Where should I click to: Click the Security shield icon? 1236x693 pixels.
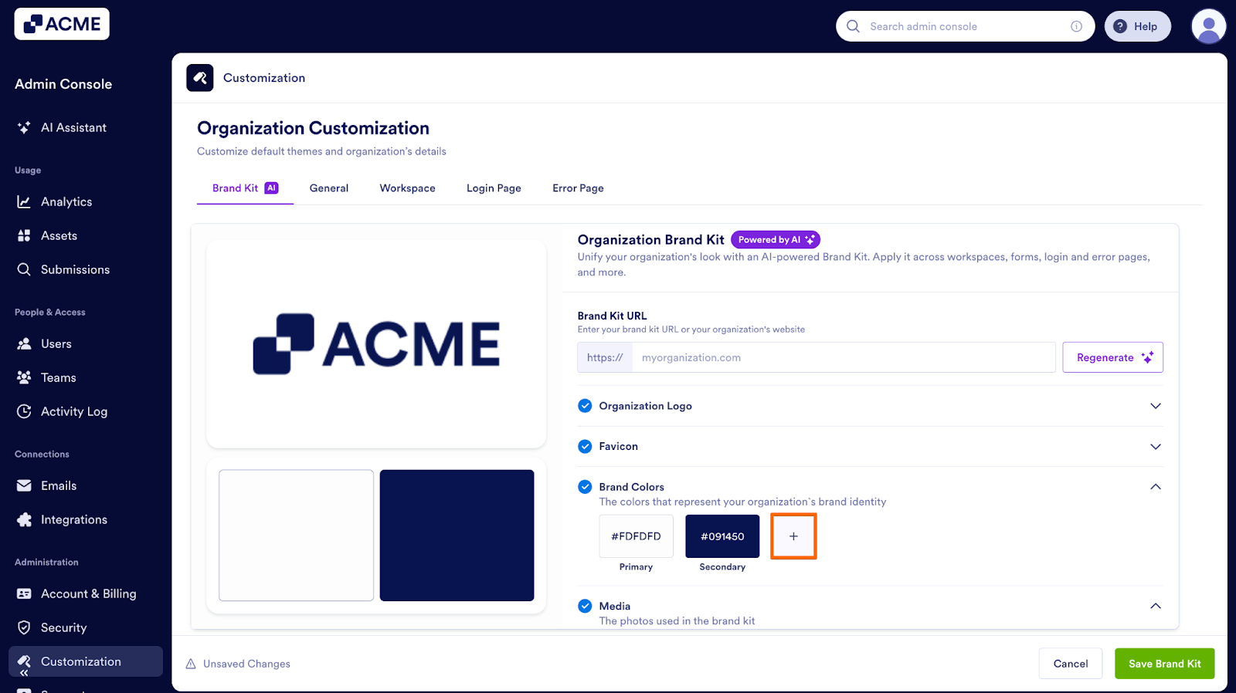point(24,627)
